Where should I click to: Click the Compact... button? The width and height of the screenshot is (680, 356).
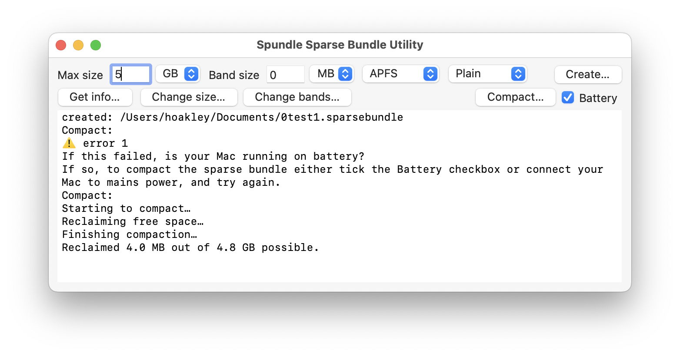click(x=515, y=97)
